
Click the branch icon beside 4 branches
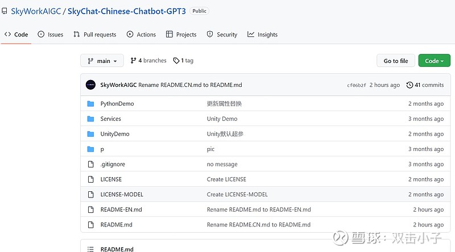pyautogui.click(x=133, y=61)
